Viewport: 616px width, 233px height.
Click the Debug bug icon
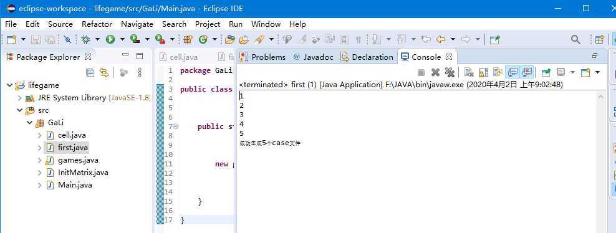[85, 39]
